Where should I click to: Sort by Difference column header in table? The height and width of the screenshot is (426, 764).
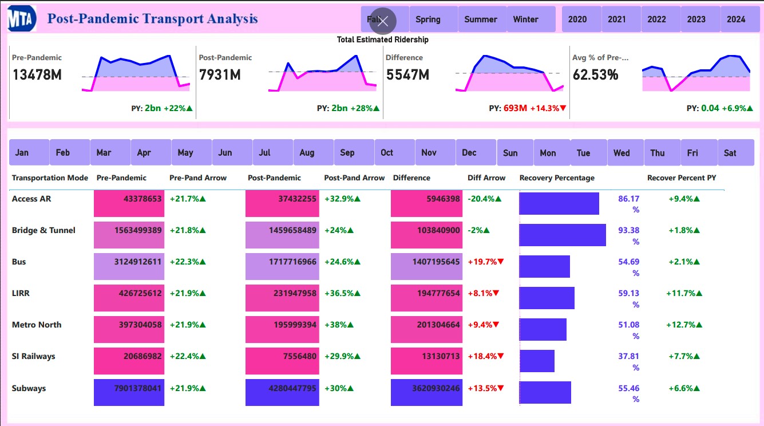pos(411,178)
